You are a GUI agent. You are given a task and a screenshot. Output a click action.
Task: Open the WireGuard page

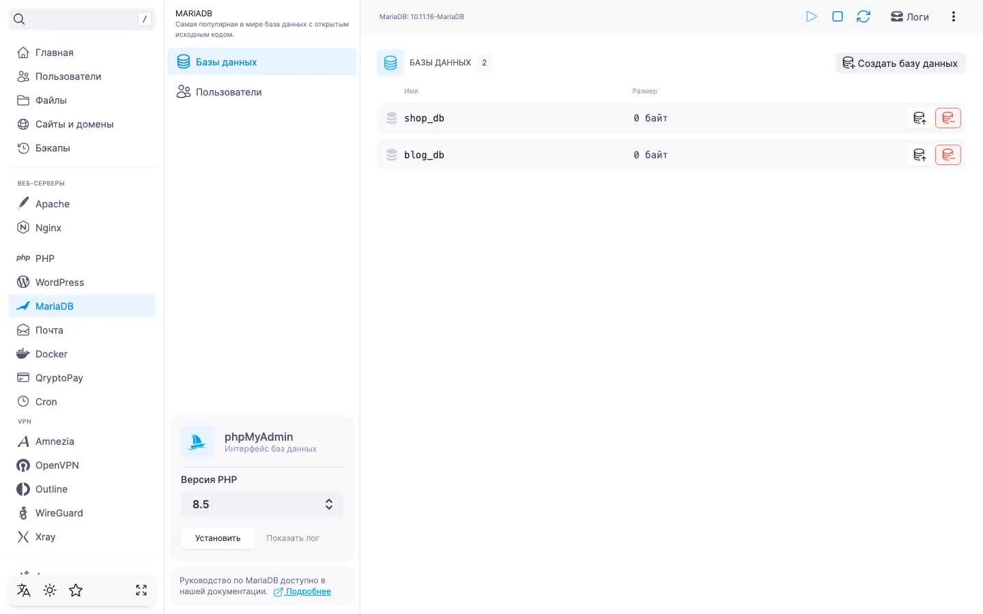pyautogui.click(x=82, y=513)
